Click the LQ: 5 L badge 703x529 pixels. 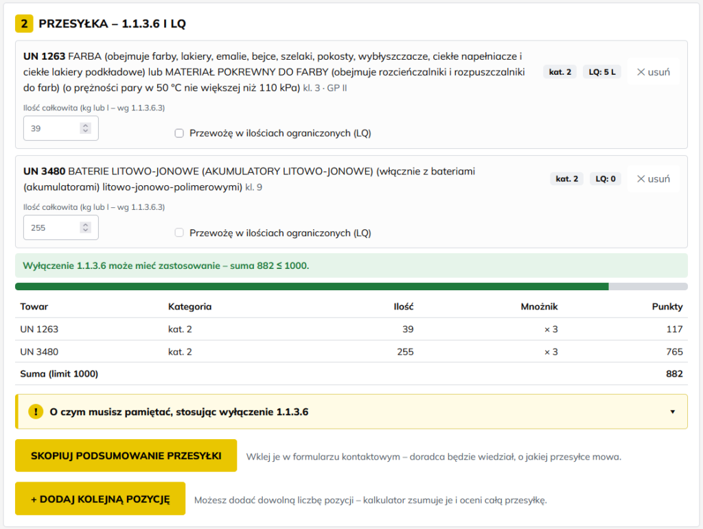tap(602, 72)
